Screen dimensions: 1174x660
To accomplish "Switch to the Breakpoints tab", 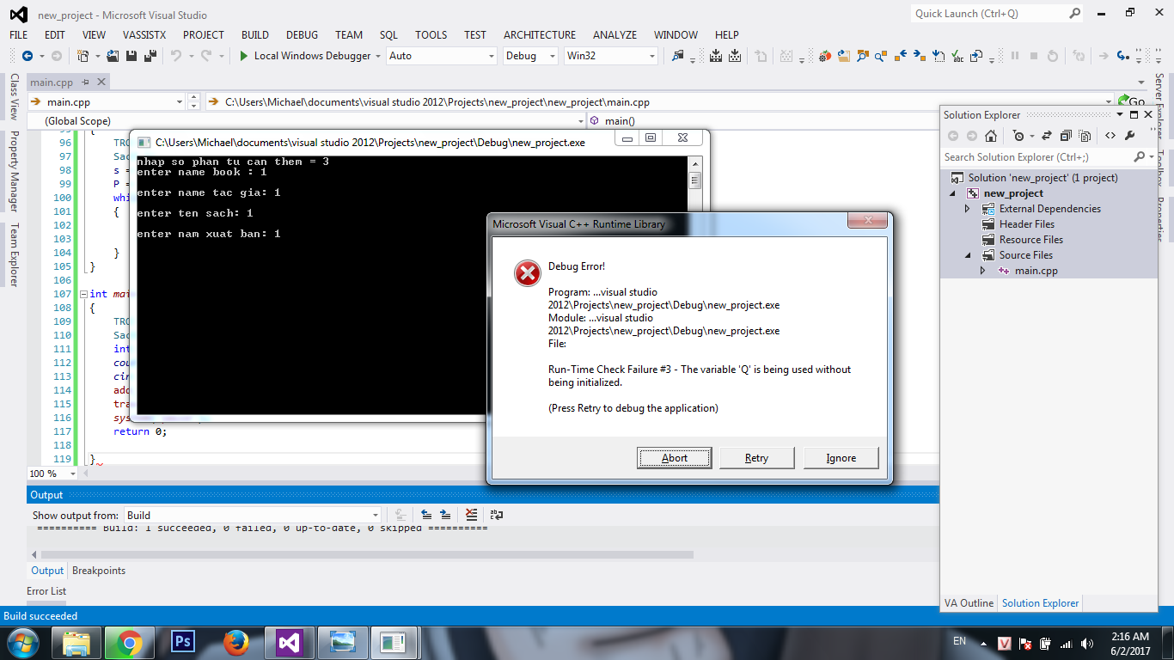I will 99,571.
